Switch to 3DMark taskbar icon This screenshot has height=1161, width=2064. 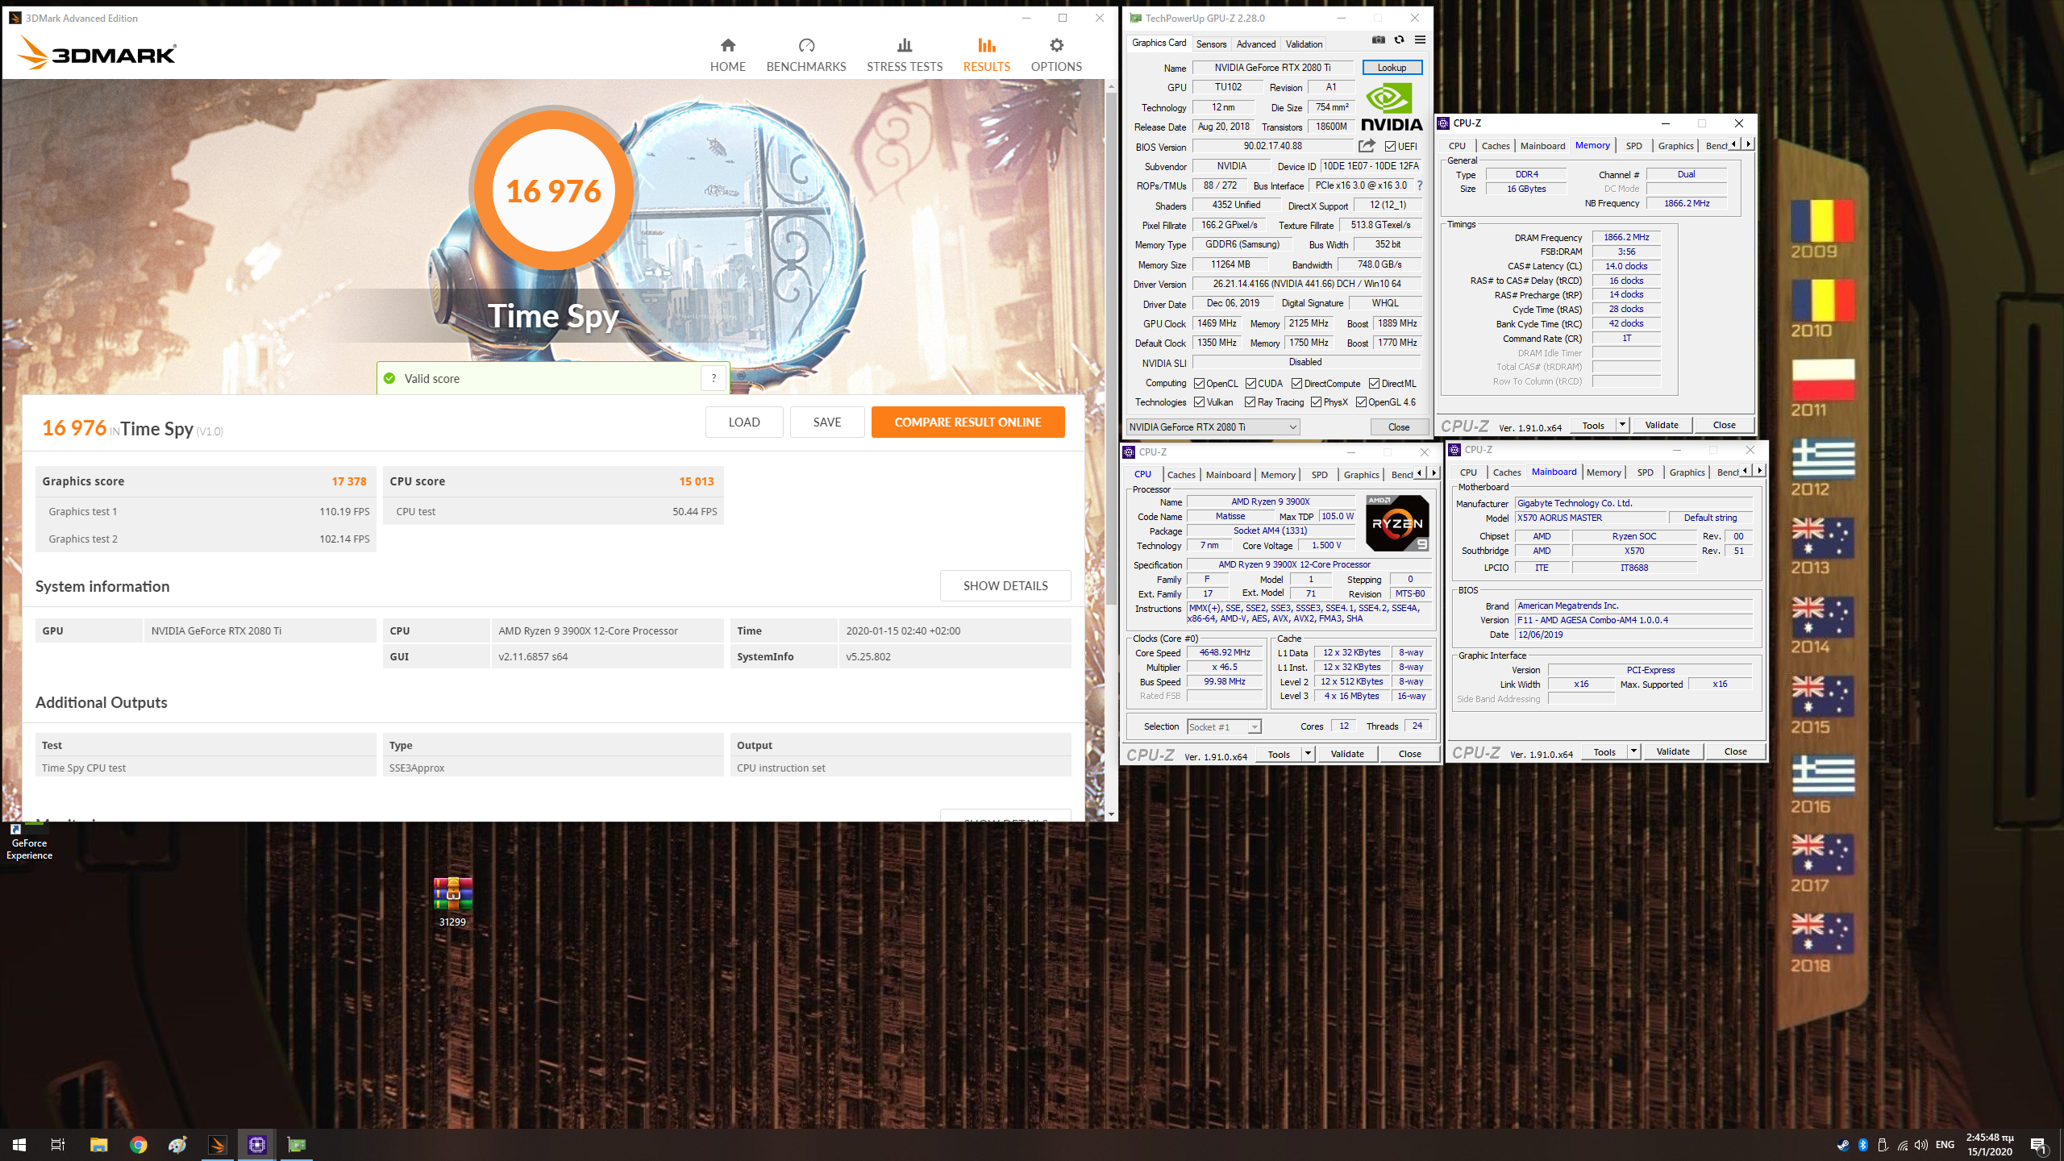click(217, 1144)
